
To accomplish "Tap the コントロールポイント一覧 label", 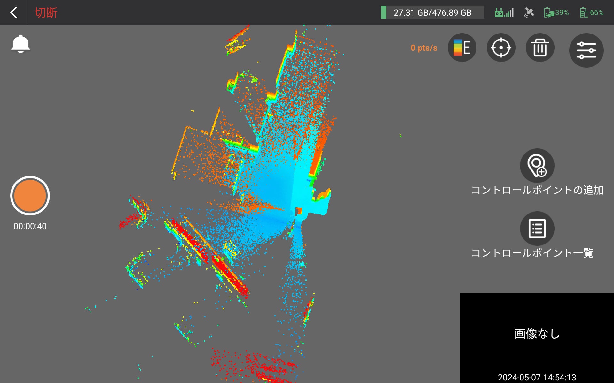I will [x=532, y=253].
